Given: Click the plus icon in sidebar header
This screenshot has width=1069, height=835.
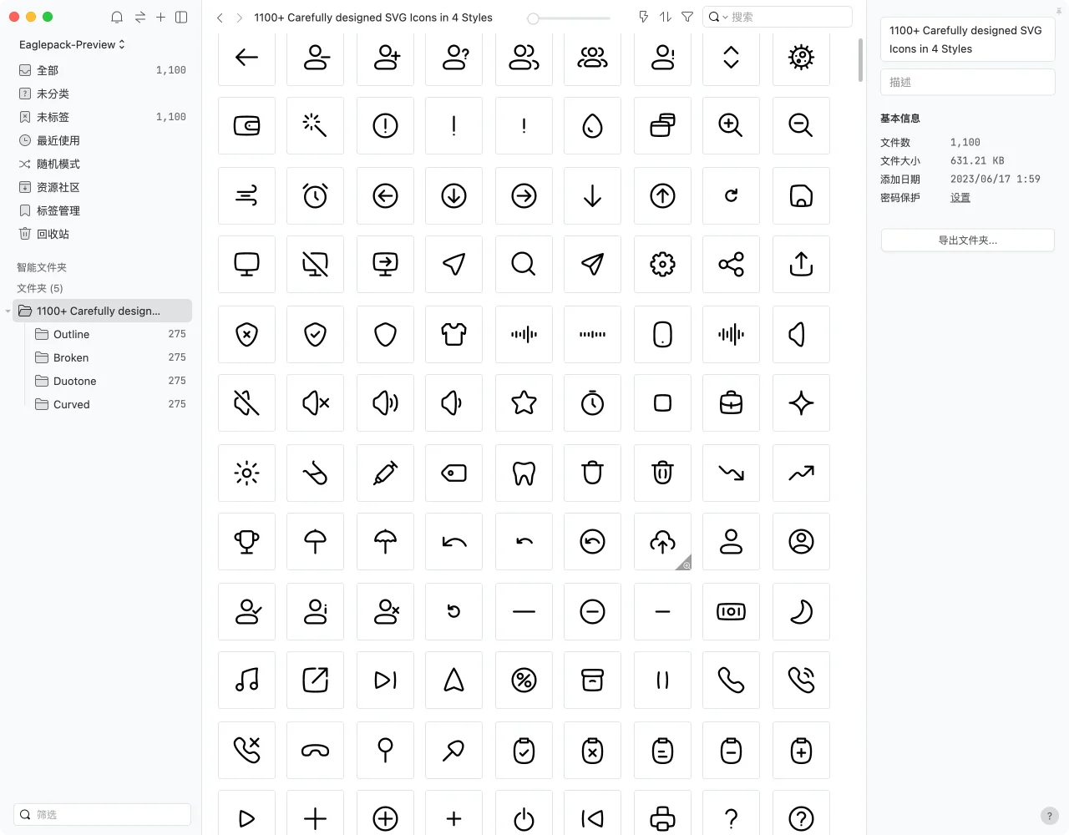Looking at the screenshot, I should (160, 17).
